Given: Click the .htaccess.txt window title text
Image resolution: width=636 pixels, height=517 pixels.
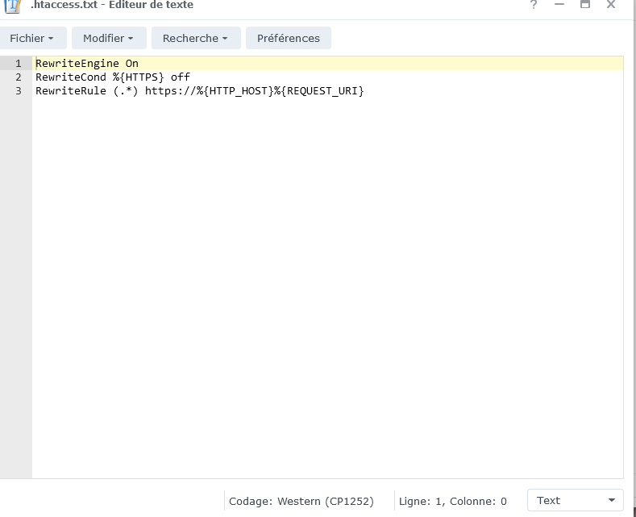Looking at the screenshot, I should [x=112, y=5].
